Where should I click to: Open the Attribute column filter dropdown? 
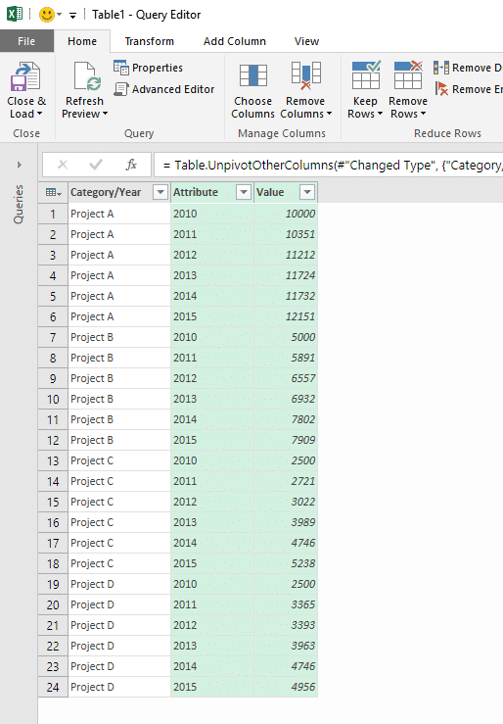244,192
